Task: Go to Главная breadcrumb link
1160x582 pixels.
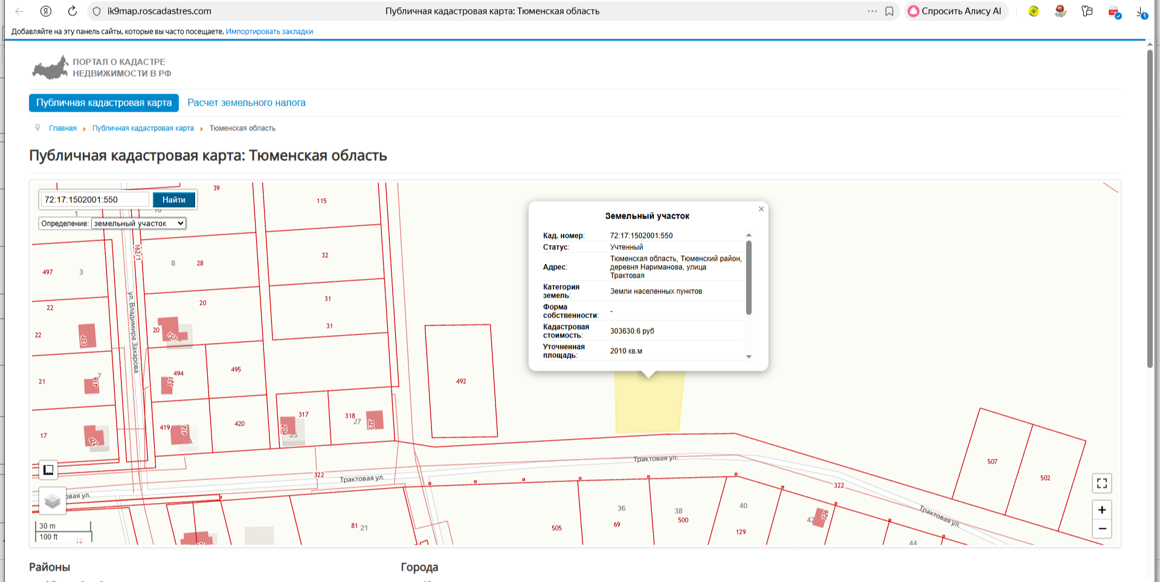Action: click(63, 128)
